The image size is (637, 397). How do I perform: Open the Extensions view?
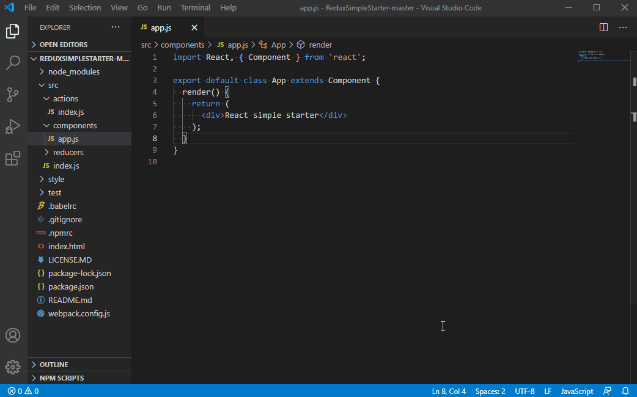pyautogui.click(x=13, y=158)
